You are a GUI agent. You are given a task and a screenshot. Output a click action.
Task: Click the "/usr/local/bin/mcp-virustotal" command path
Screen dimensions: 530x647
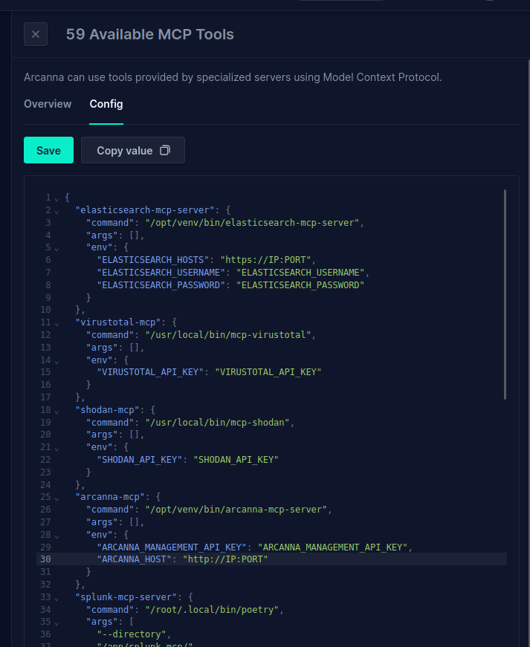tap(228, 334)
